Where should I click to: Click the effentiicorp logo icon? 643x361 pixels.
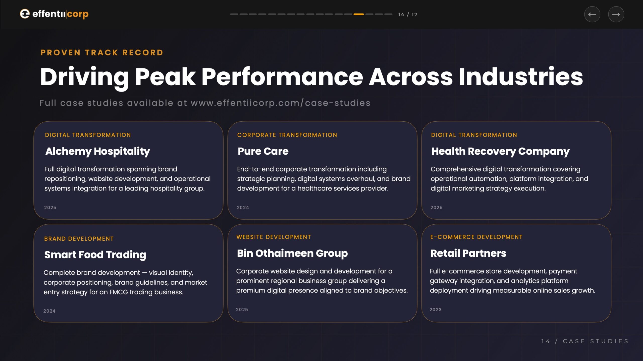click(25, 14)
